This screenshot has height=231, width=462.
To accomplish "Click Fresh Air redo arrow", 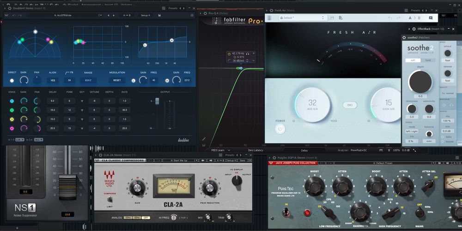I will (x=398, y=18).
